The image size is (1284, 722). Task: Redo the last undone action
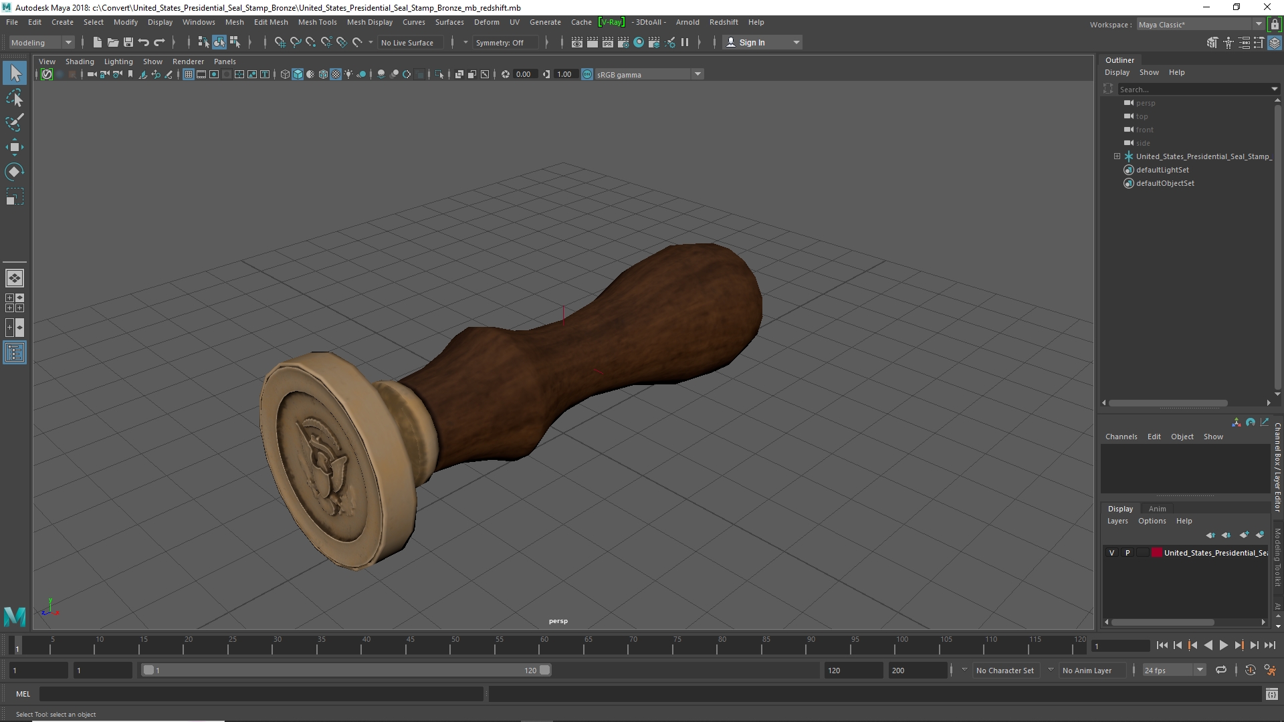click(158, 42)
